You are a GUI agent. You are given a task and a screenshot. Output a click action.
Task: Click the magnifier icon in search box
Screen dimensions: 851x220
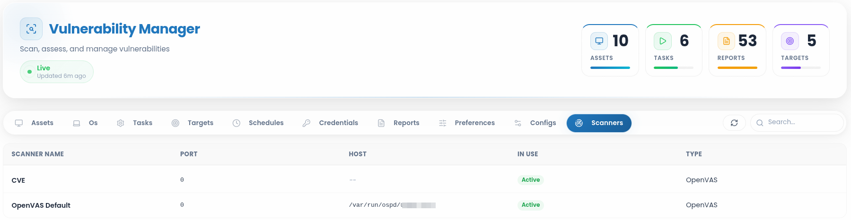(x=760, y=123)
